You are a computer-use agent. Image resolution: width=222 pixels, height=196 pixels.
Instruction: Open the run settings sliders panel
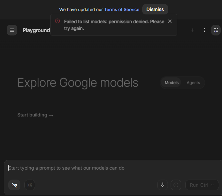[216, 30]
